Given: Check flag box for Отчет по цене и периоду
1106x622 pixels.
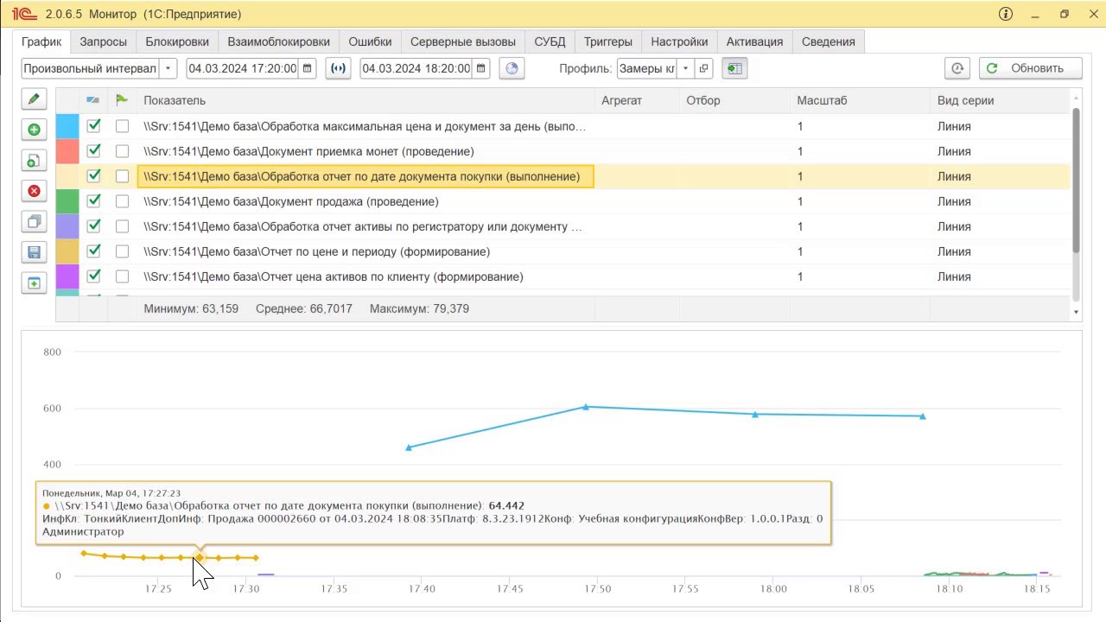Looking at the screenshot, I should click(x=122, y=251).
